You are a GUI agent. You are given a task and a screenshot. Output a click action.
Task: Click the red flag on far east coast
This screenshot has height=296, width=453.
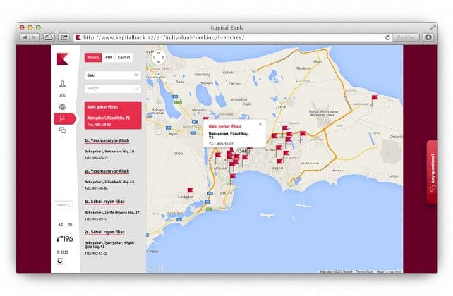[375, 99]
